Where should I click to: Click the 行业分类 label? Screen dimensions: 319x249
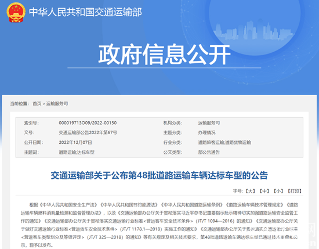click(x=173, y=143)
